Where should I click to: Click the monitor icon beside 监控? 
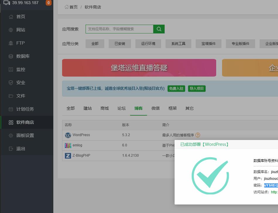tap(11, 70)
